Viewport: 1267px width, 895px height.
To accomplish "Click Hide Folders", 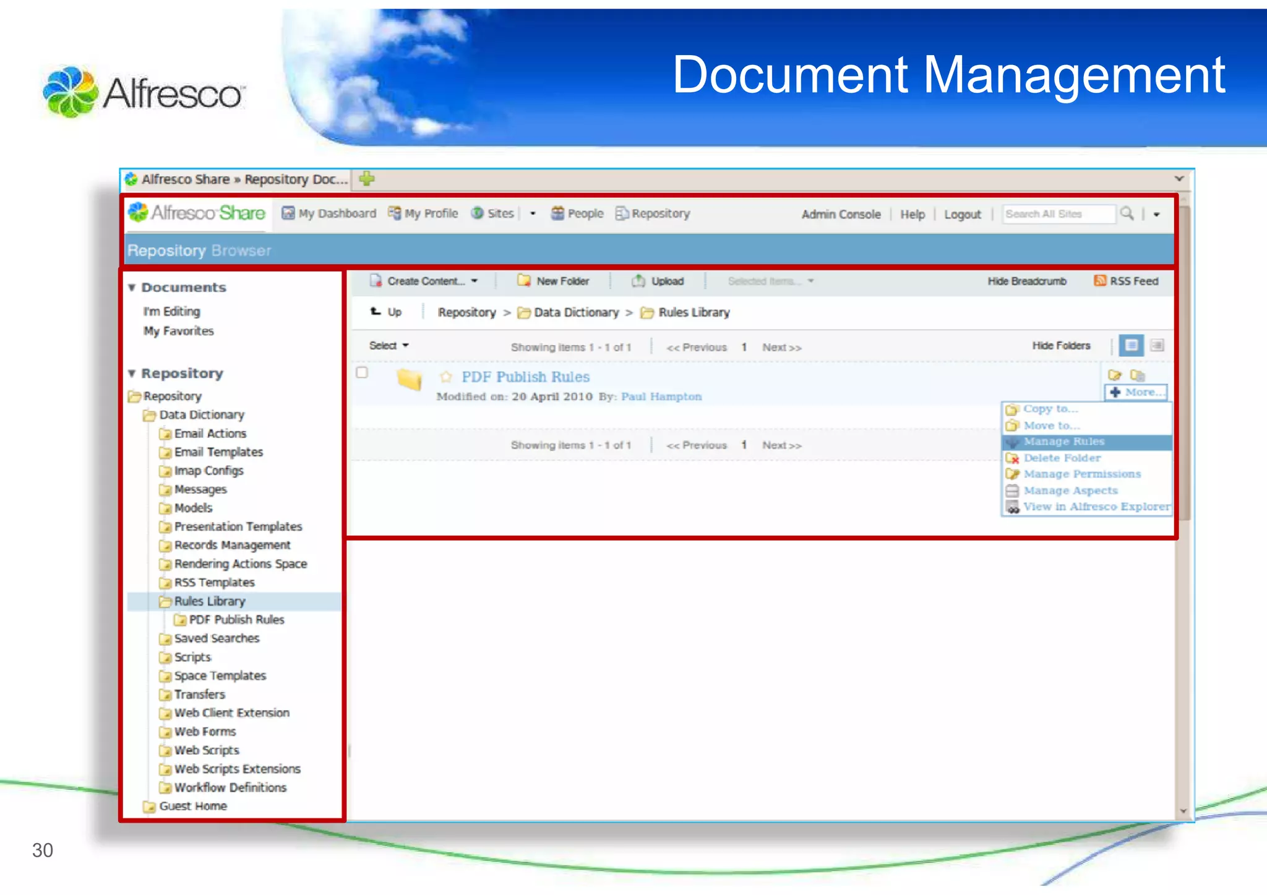I will point(1061,346).
